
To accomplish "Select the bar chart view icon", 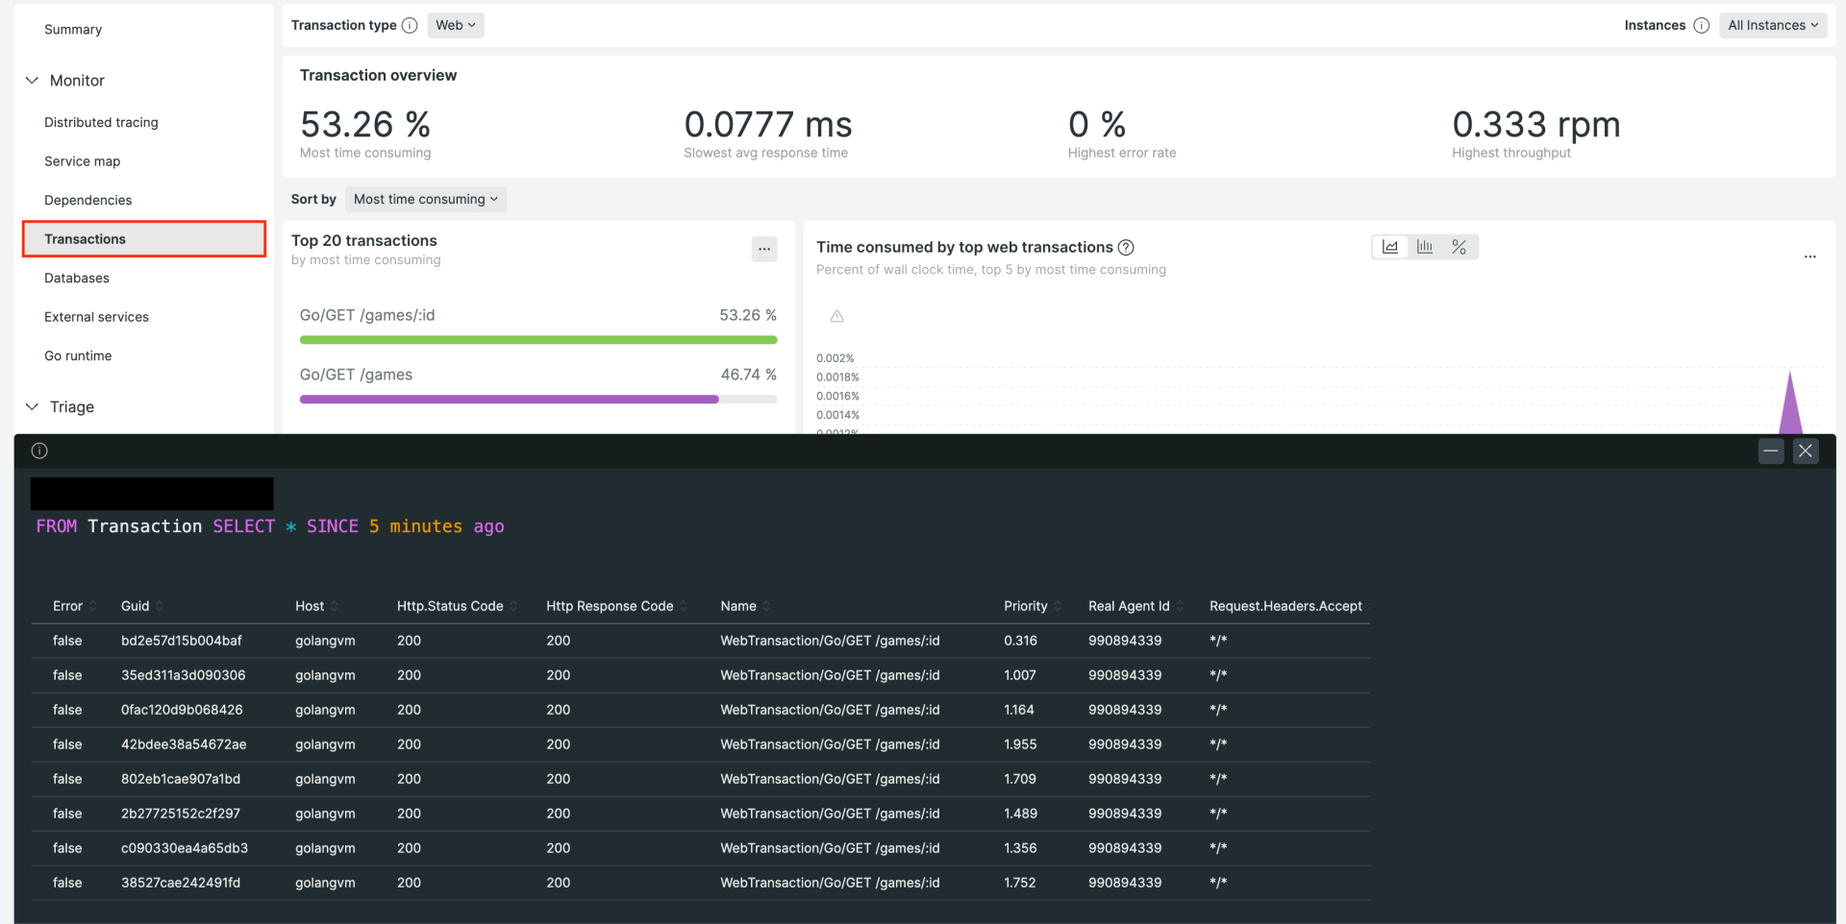I will pos(1424,246).
